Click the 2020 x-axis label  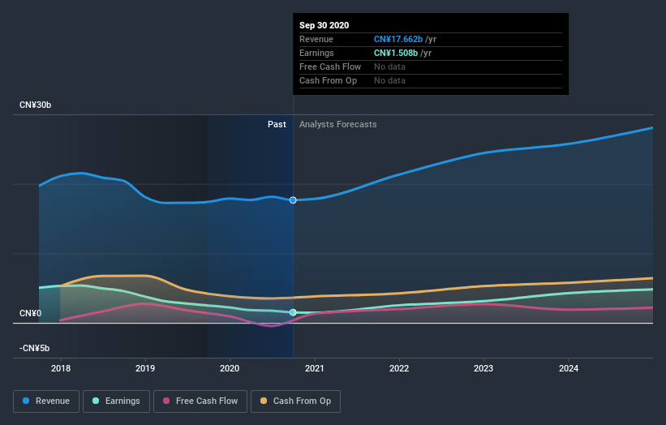coord(230,368)
